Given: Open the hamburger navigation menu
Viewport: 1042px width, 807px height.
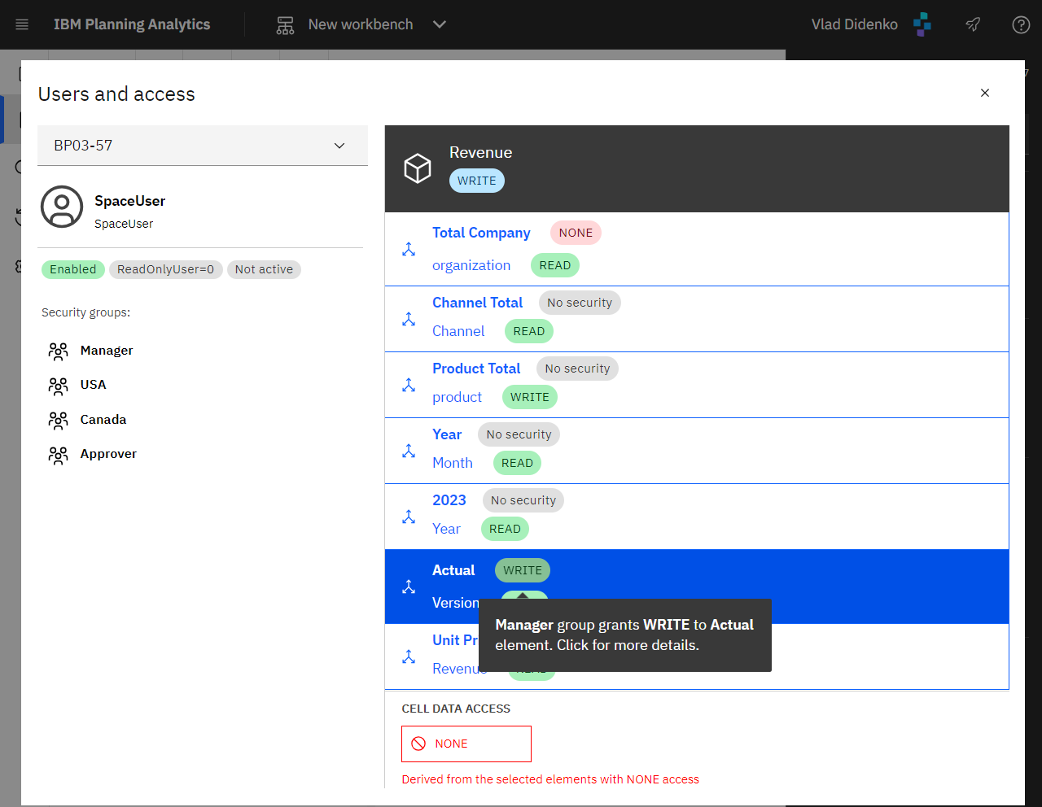Looking at the screenshot, I should [x=22, y=24].
